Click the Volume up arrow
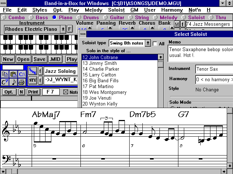233x174 pixels. pyautogui.click(x=90, y=28)
